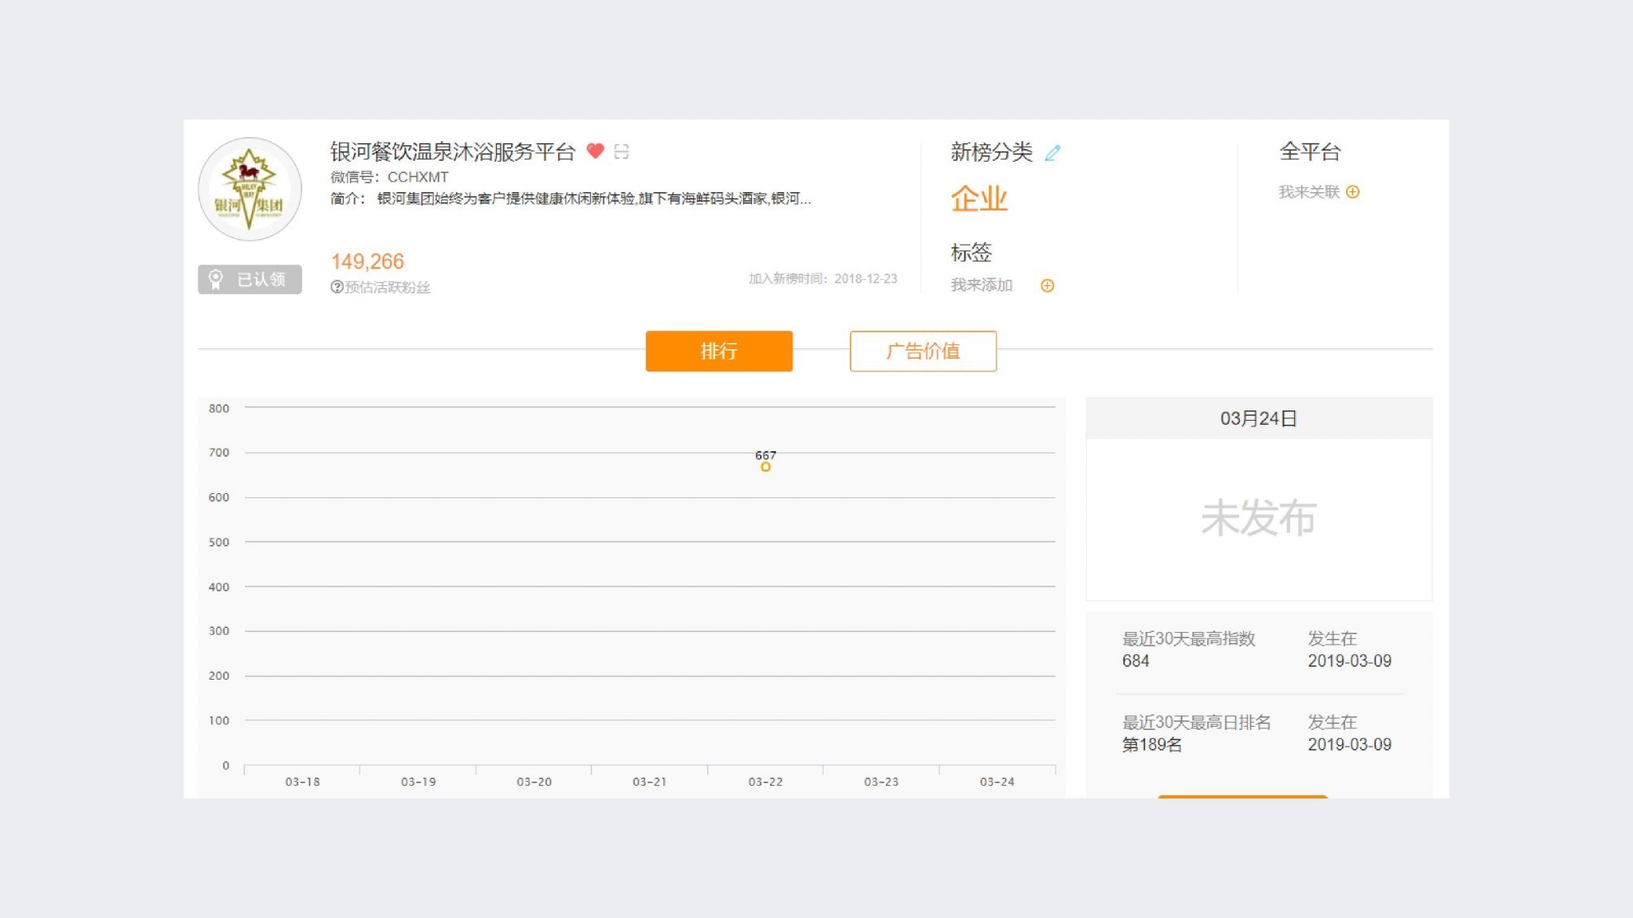This screenshot has height=918, width=1633.
Task: Click the 我来添加 tag link
Action: pyautogui.click(x=981, y=285)
